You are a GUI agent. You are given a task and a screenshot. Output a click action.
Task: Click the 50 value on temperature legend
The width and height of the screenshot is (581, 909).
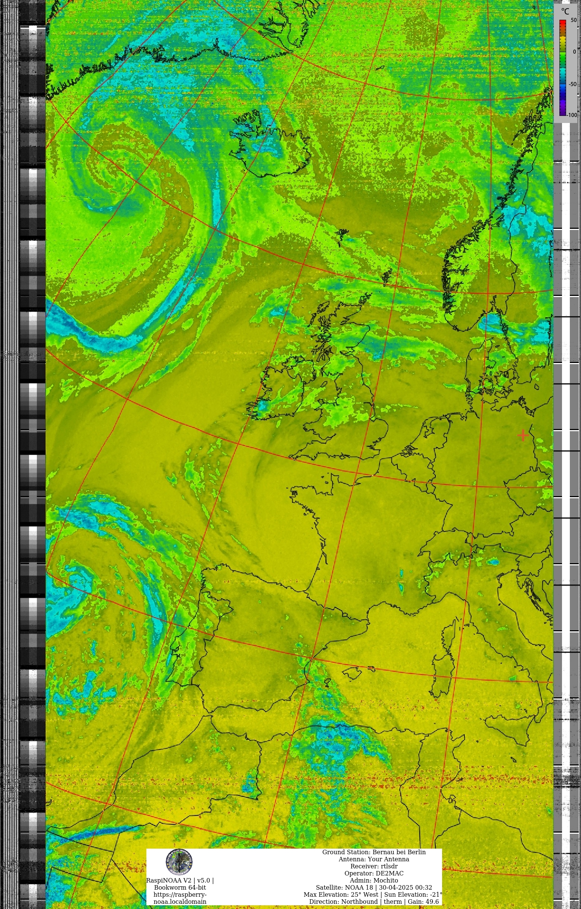[574, 20]
